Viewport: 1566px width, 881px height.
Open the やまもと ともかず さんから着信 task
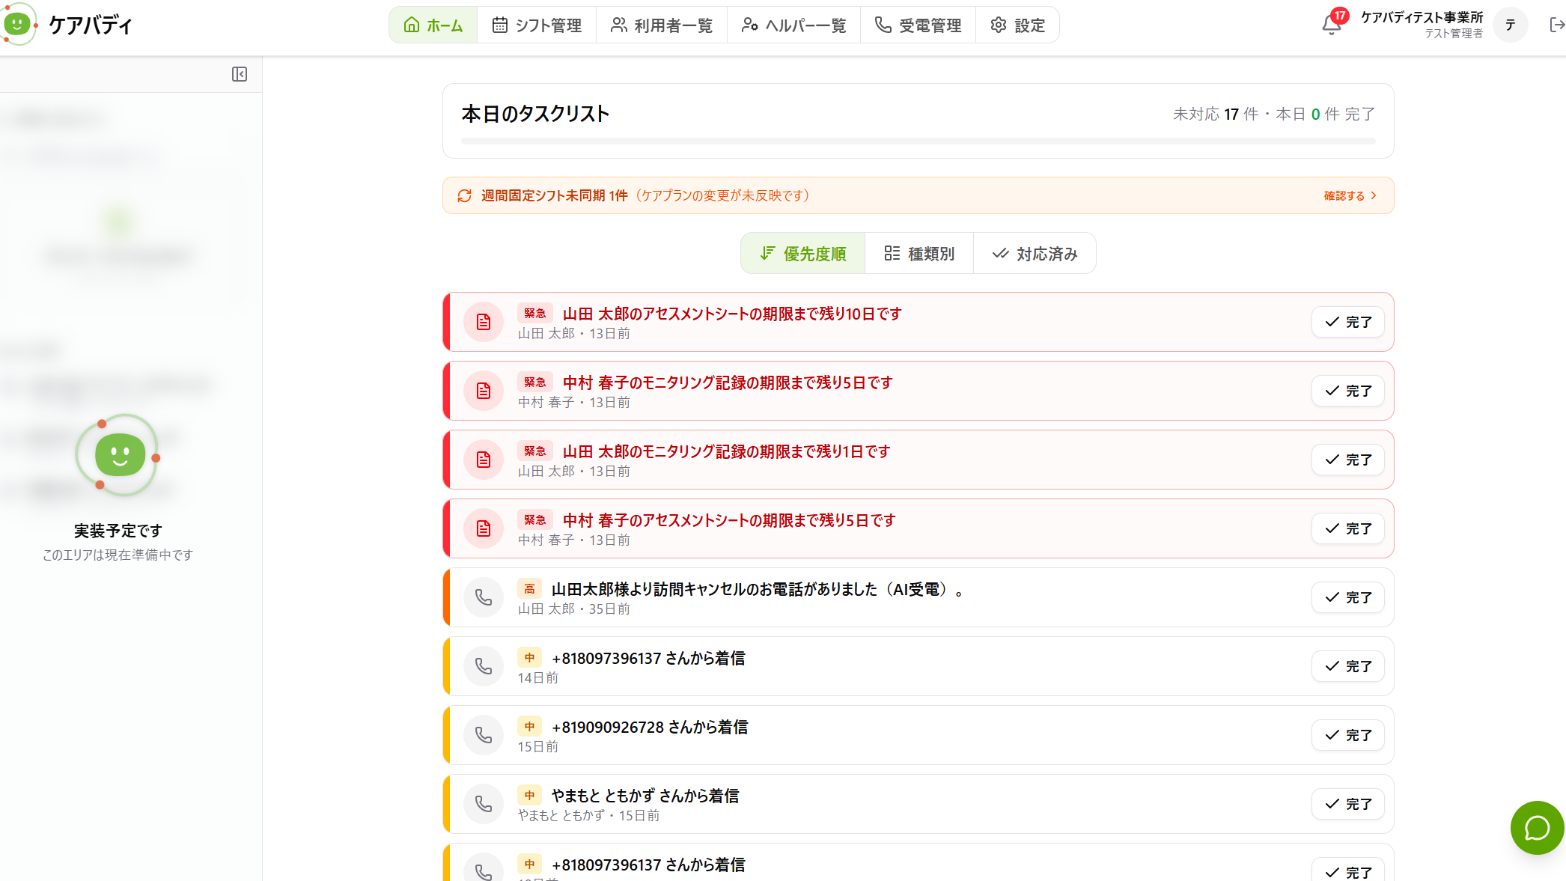coord(918,804)
